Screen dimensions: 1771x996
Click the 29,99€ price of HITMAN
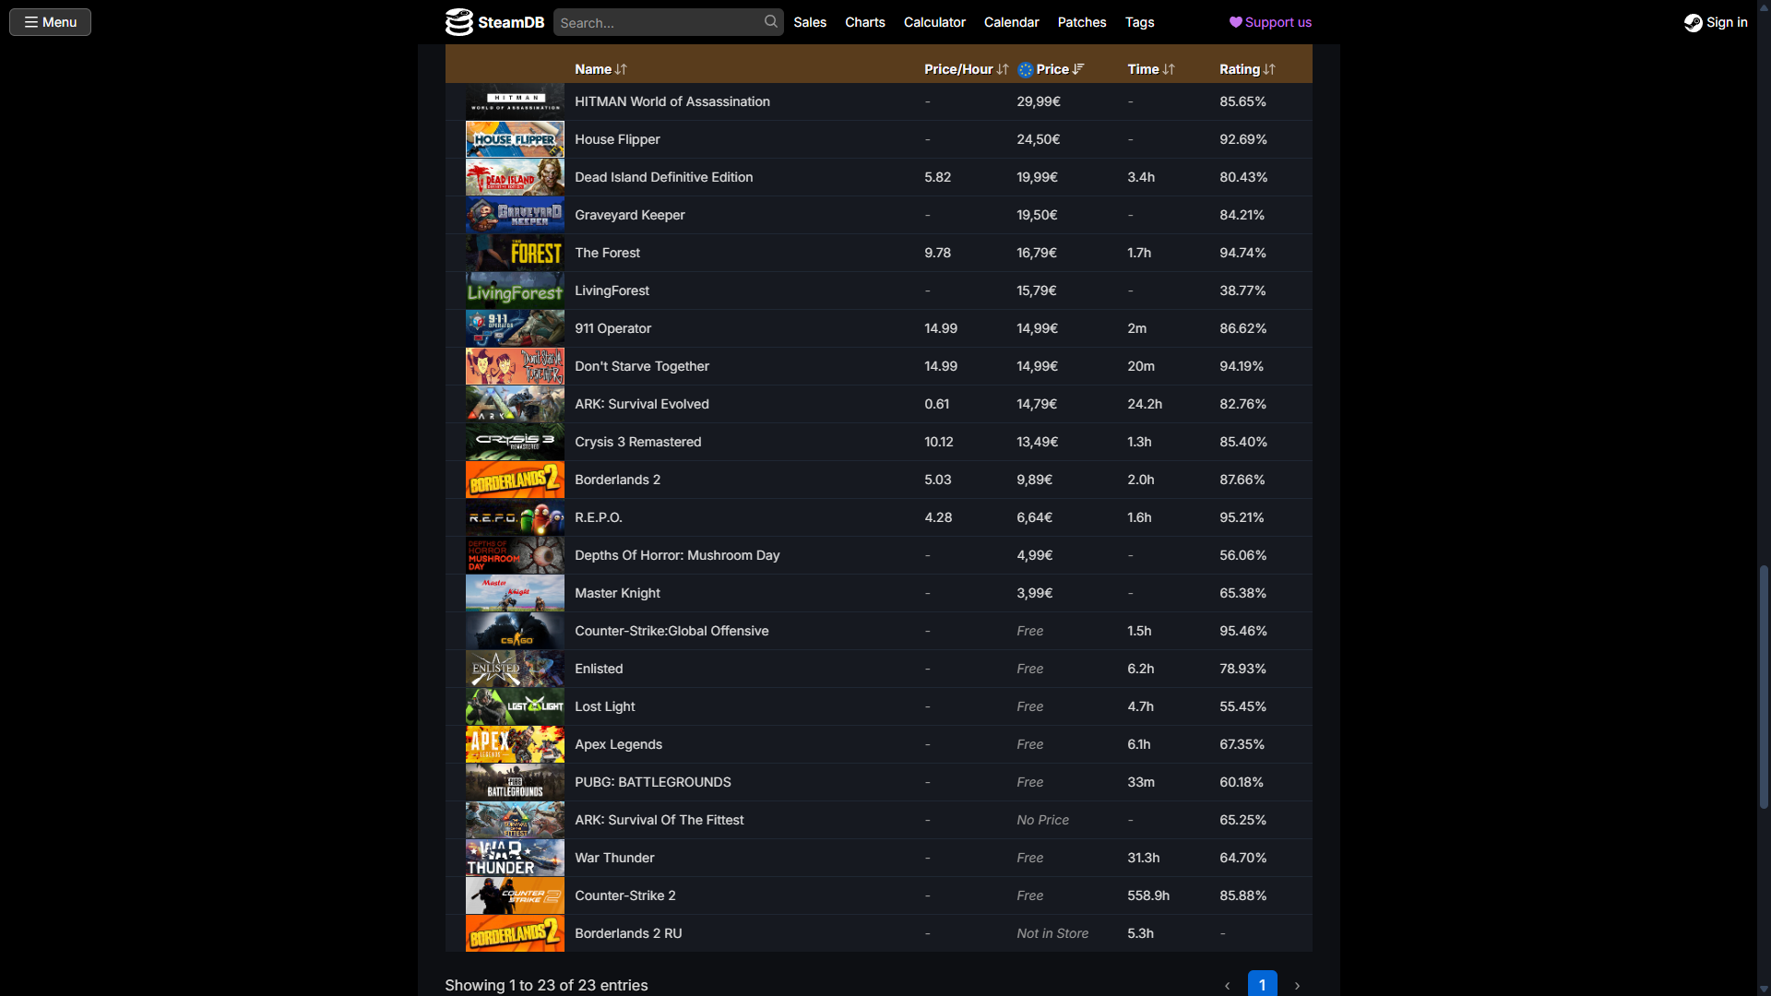tap(1039, 101)
